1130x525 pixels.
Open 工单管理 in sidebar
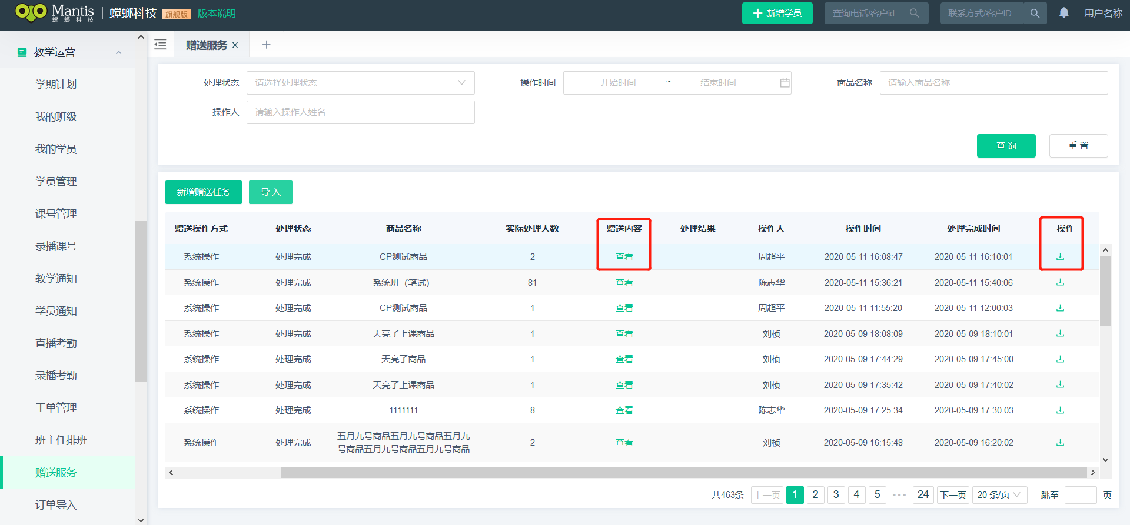(x=56, y=407)
